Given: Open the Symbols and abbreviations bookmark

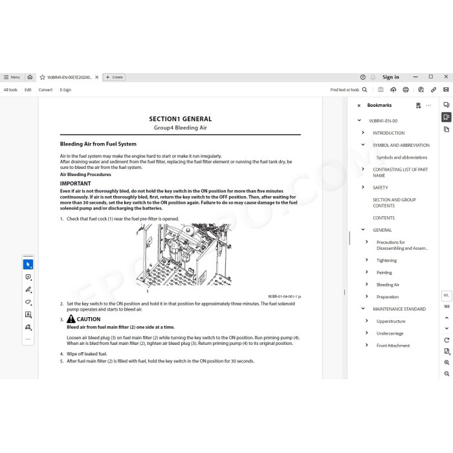Looking at the screenshot, I should pyautogui.click(x=402, y=157).
